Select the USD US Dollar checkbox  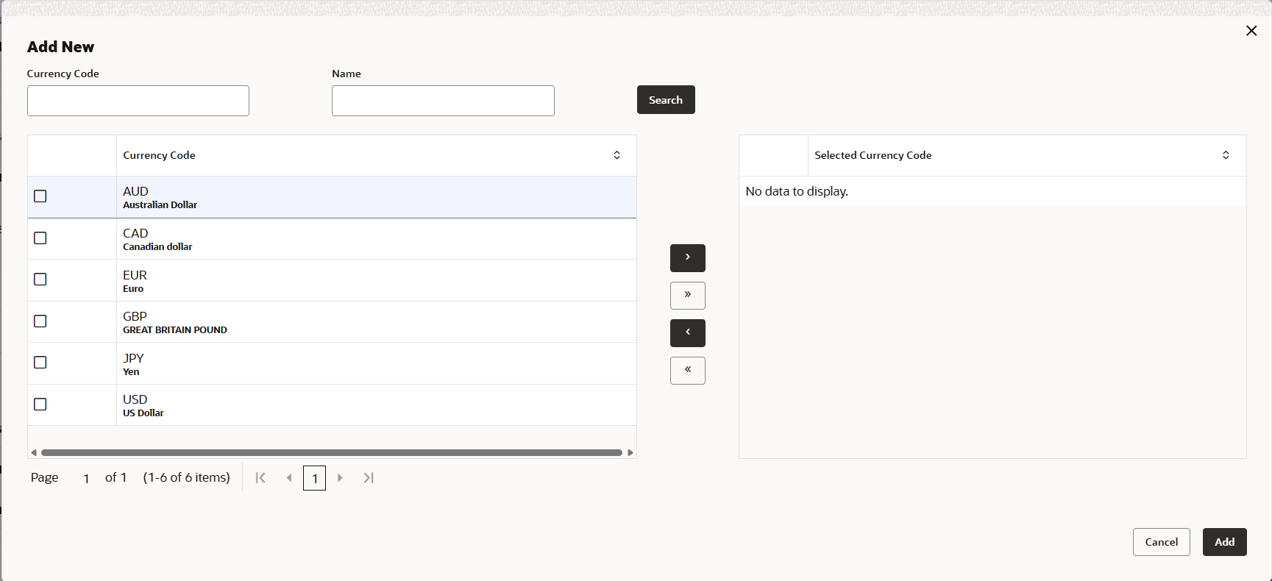pyautogui.click(x=40, y=404)
